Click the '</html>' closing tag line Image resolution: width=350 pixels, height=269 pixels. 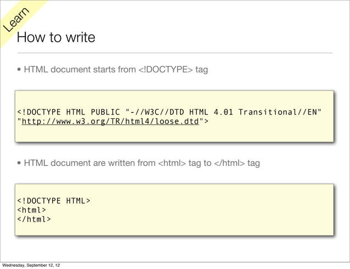tap(34, 219)
